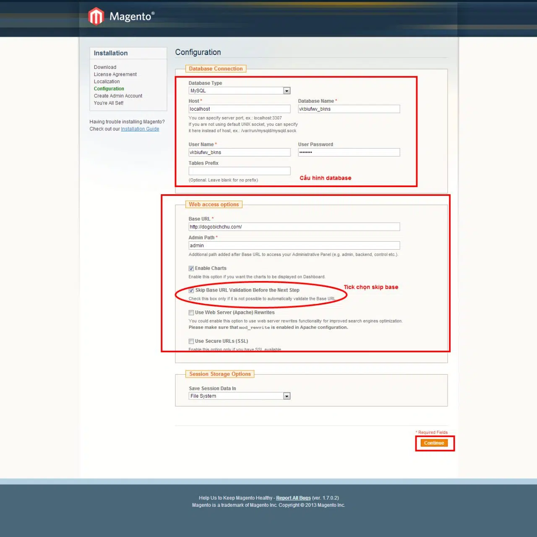Viewport: 537px width, 537px height.
Task: Click the User Name input field
Action: pos(239,152)
